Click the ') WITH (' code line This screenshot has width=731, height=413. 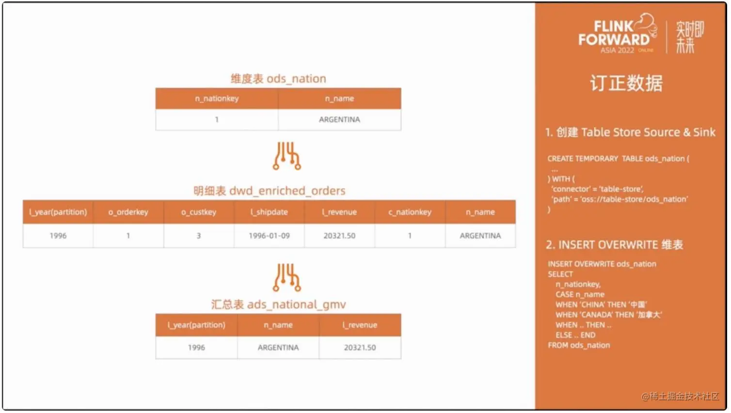[x=561, y=179]
